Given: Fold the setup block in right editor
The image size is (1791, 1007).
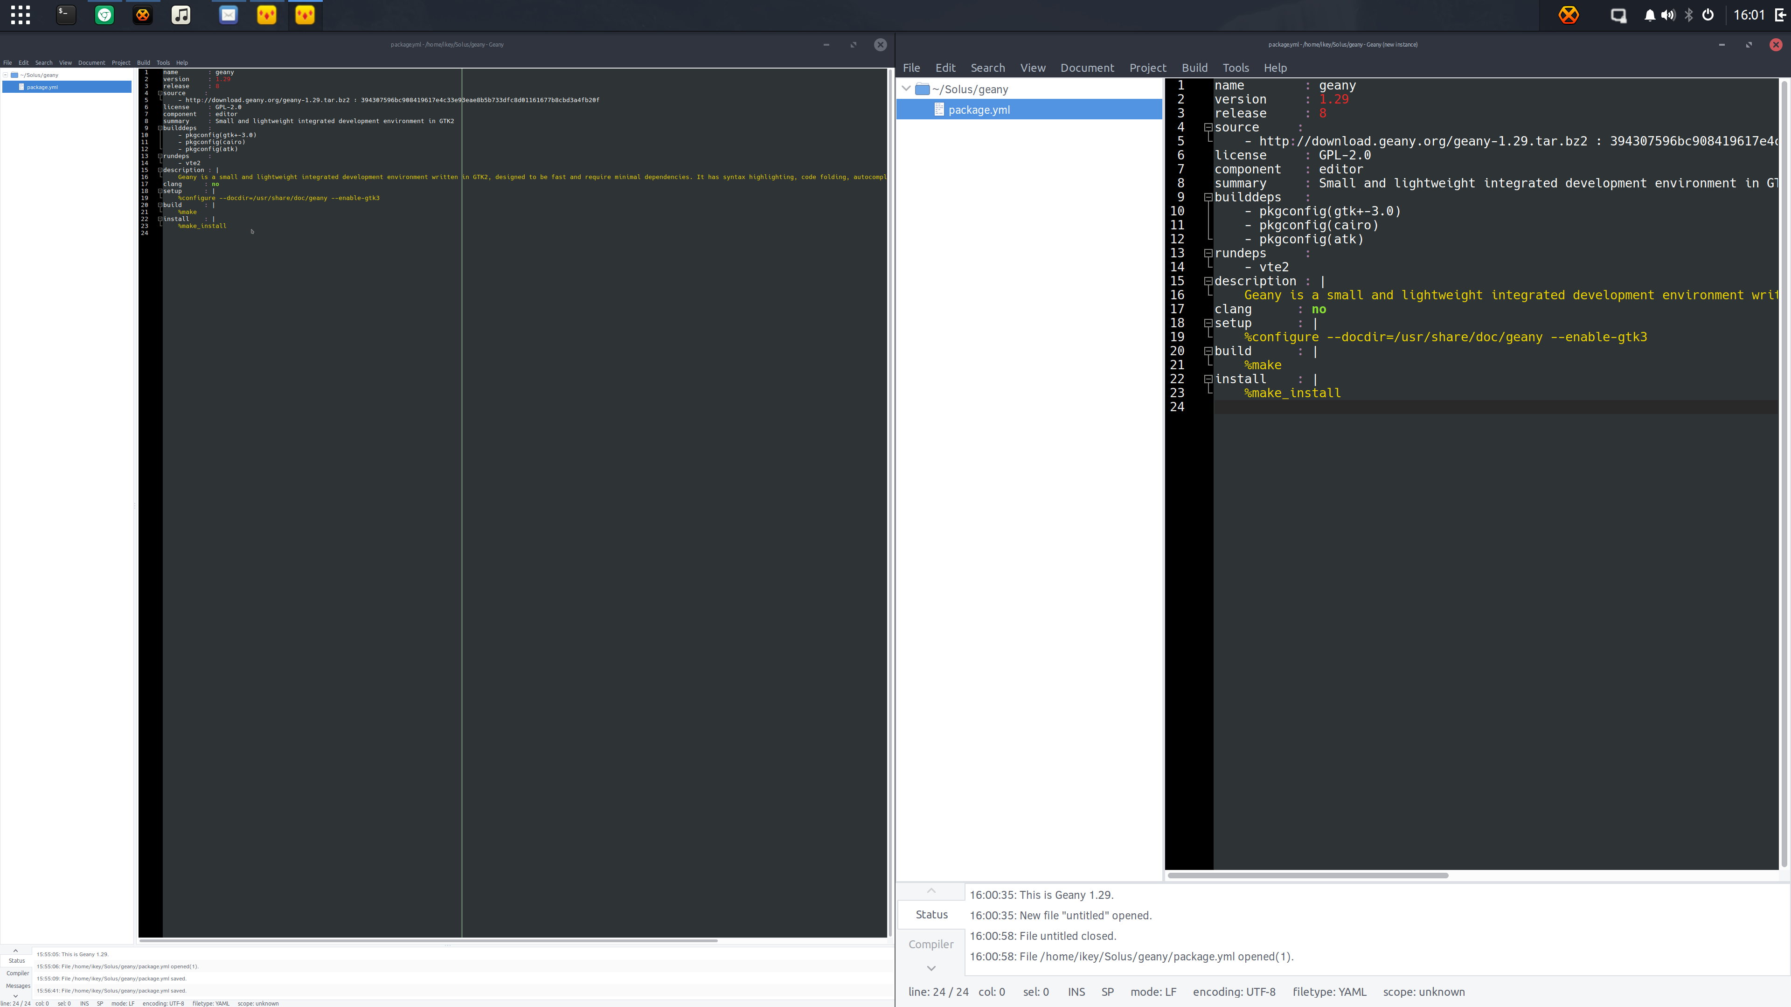Looking at the screenshot, I should 1208,323.
